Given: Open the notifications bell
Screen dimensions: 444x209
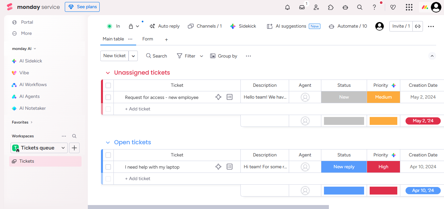Looking at the screenshot, I should [x=287, y=7].
